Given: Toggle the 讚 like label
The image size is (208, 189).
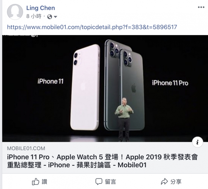Looking at the screenshot, I should pyautogui.click(x=44, y=182).
